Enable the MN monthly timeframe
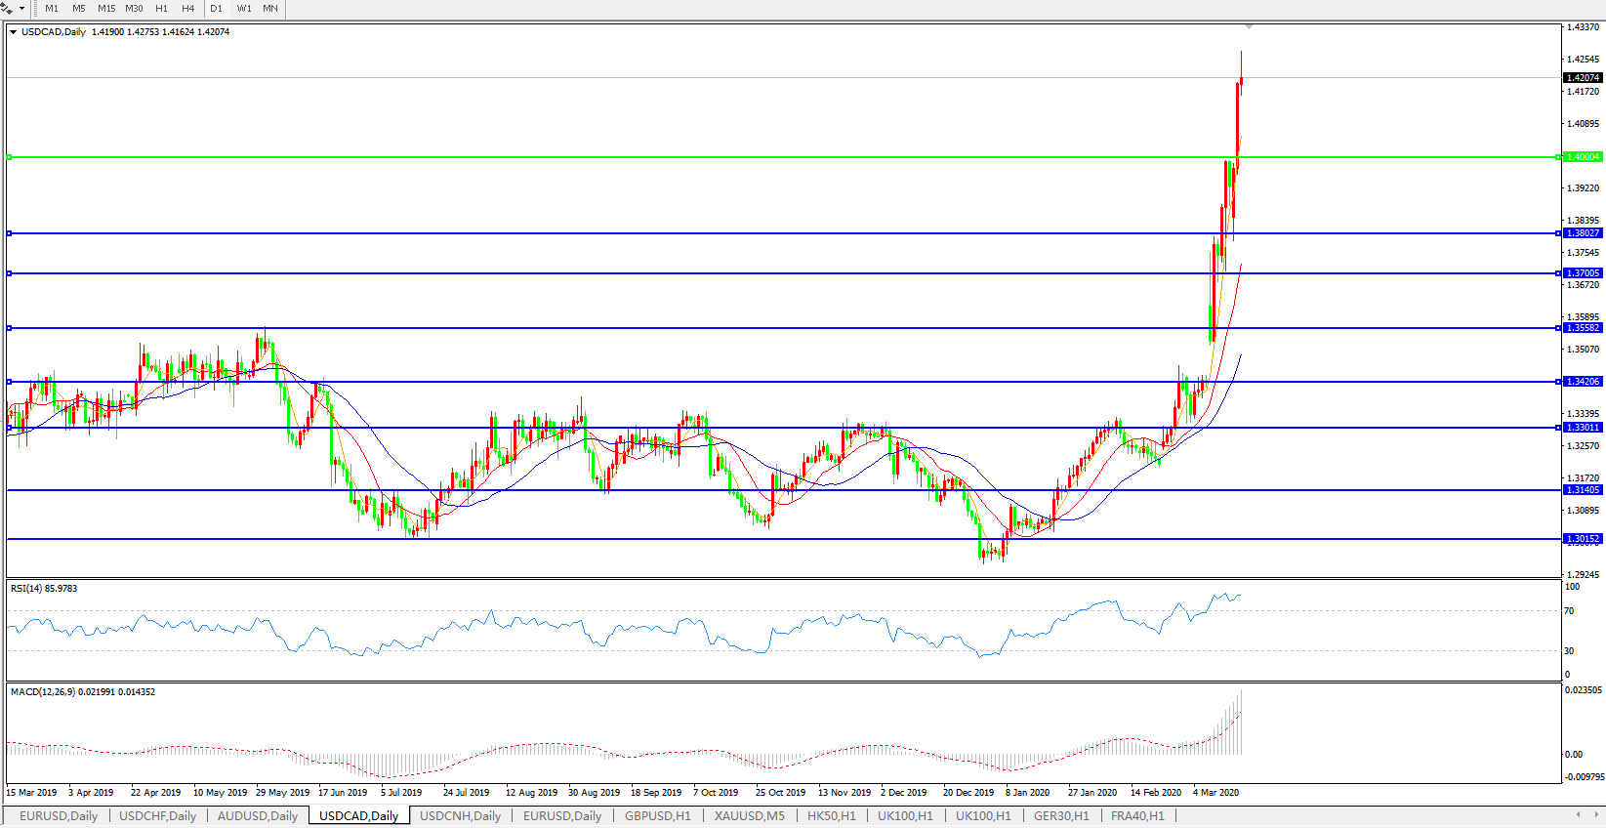1606x828 pixels. coord(270,9)
